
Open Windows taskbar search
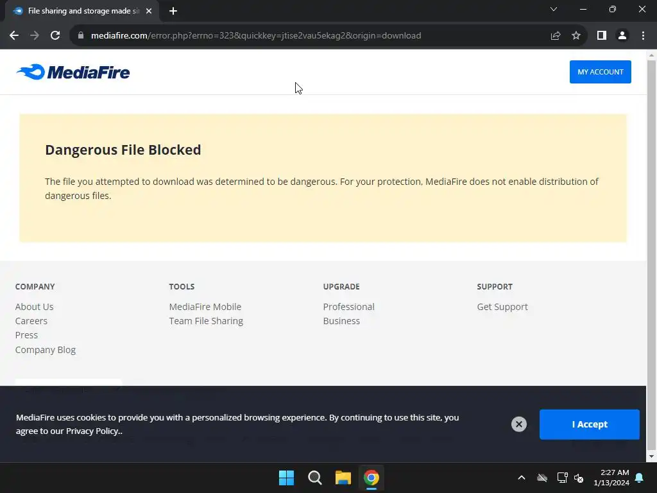pos(314,478)
